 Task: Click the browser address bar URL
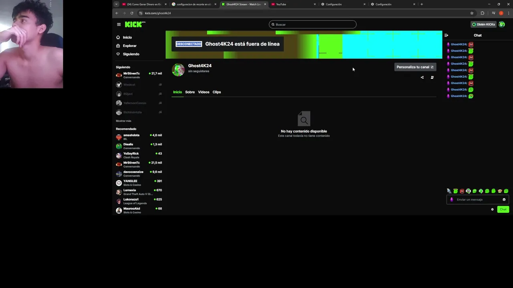[158, 13]
